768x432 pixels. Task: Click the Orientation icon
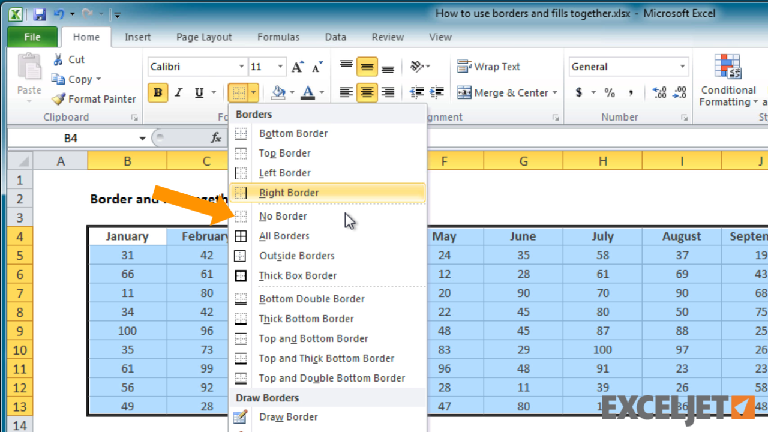click(x=418, y=67)
